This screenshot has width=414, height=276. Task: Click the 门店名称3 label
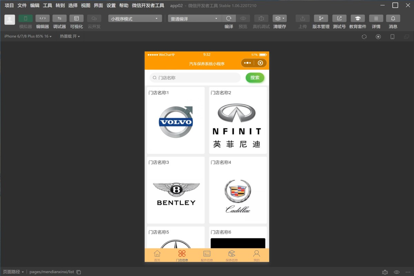click(159, 162)
